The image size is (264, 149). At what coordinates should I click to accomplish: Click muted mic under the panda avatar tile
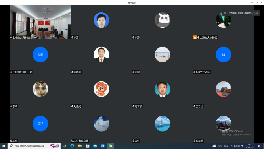pyautogui.click(x=133, y=37)
